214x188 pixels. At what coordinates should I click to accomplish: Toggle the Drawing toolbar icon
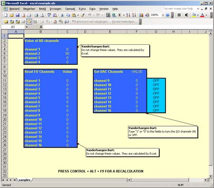tap(147, 15)
